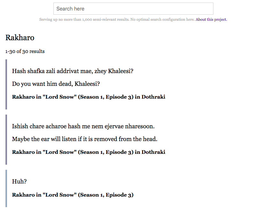Click the "Serving up no more than 1,000" notice text

pyautogui.click(x=117, y=19)
